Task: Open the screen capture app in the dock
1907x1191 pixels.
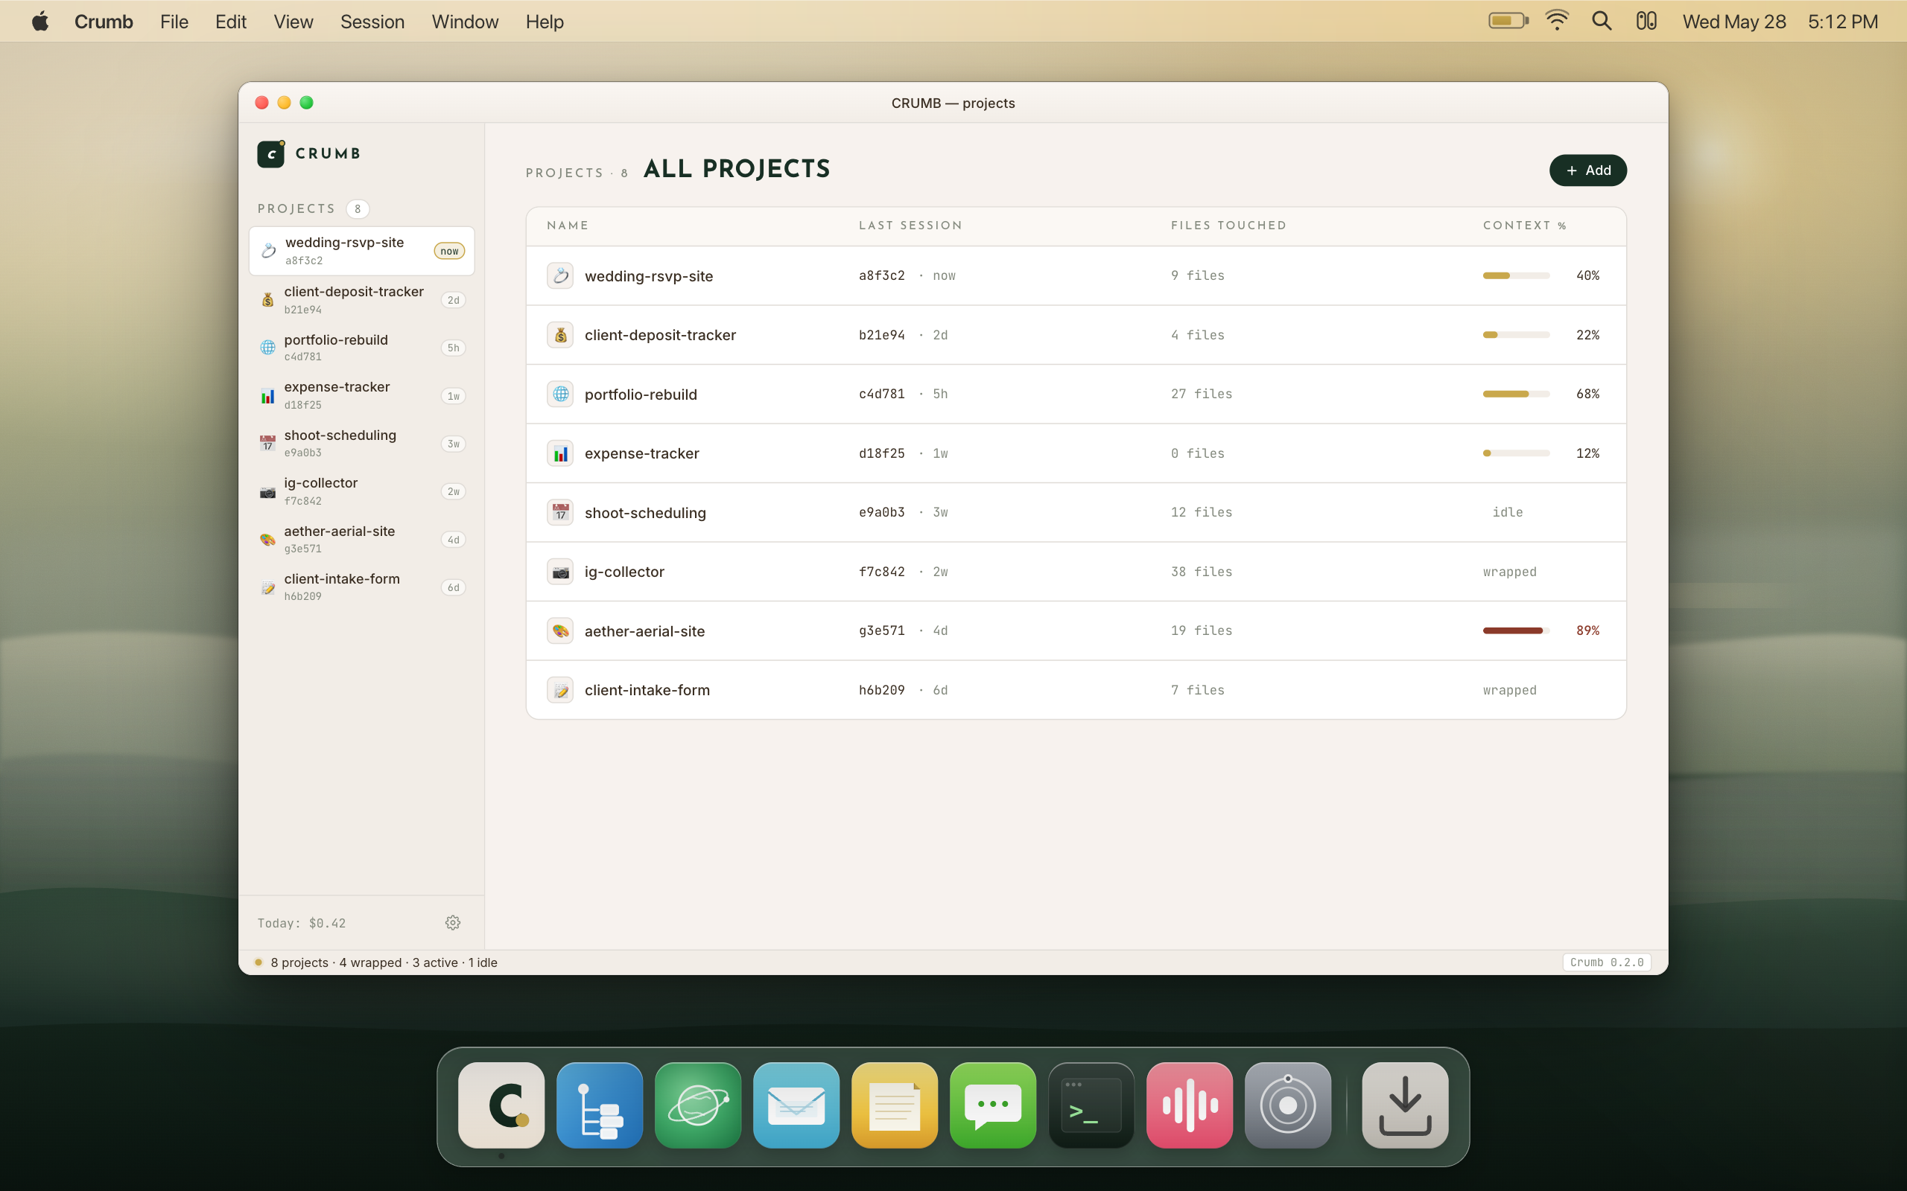Action: point(1289,1105)
